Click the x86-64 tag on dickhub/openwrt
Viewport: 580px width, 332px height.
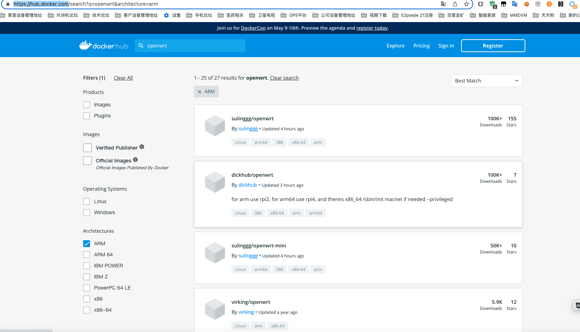[277, 213]
